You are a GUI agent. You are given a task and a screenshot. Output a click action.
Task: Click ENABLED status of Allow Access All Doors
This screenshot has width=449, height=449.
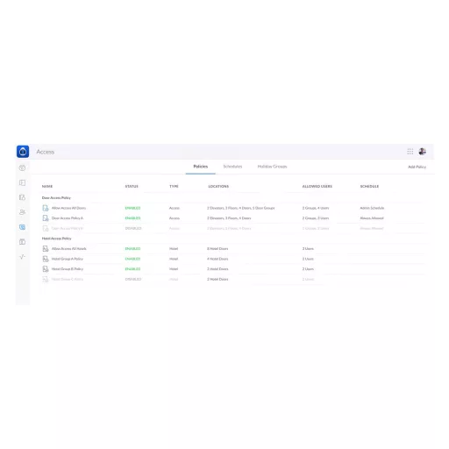pos(132,208)
